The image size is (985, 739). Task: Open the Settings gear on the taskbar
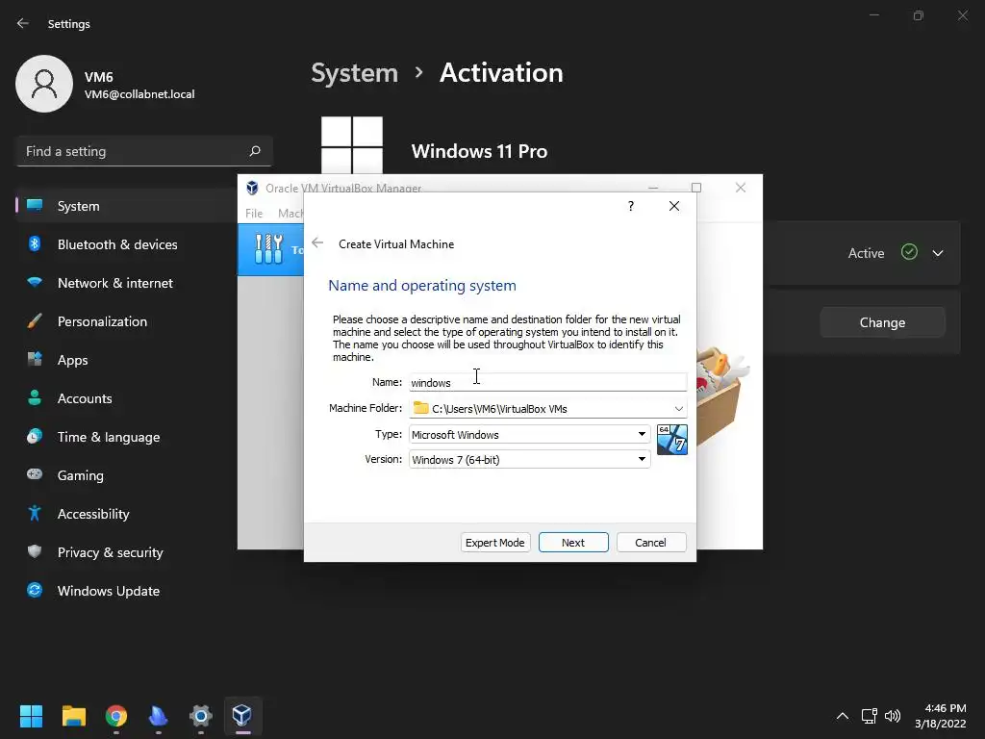click(200, 716)
